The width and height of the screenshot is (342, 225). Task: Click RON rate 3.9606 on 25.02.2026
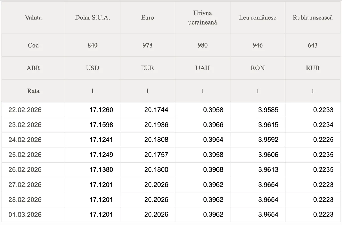click(x=268, y=155)
